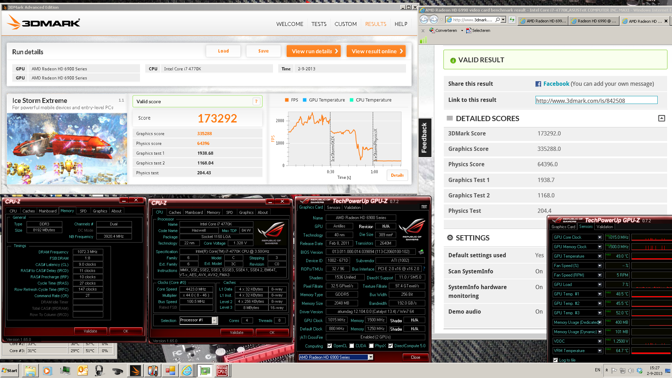Click the Save button in Run details
The width and height of the screenshot is (672, 378).
[x=264, y=51]
